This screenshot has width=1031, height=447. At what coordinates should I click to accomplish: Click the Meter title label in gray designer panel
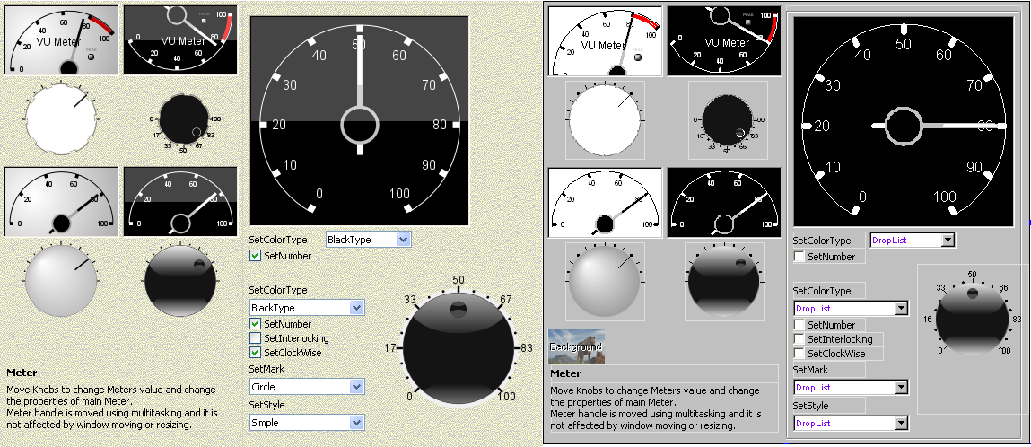[565, 373]
